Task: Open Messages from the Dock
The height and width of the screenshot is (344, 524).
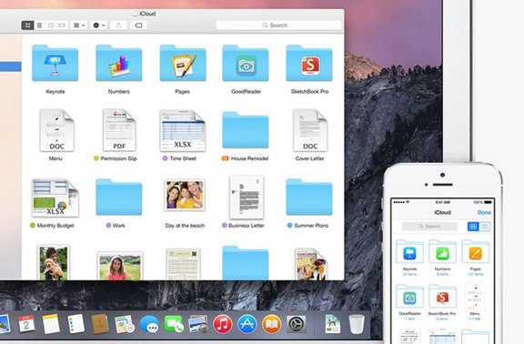Action: [x=149, y=324]
